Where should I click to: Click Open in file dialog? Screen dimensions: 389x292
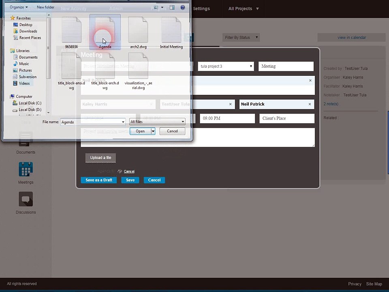point(140,131)
